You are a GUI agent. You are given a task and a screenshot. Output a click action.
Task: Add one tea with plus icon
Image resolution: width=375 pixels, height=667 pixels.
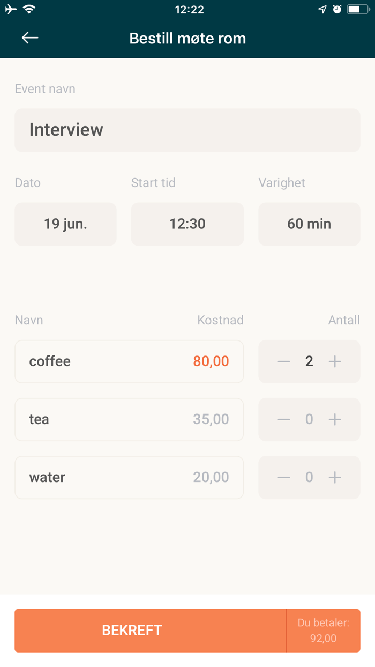[335, 419]
